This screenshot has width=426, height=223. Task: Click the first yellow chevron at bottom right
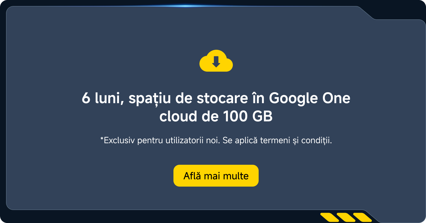tap(330, 217)
